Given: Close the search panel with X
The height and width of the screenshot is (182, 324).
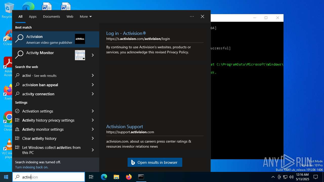Looking at the screenshot, I should [202, 16].
